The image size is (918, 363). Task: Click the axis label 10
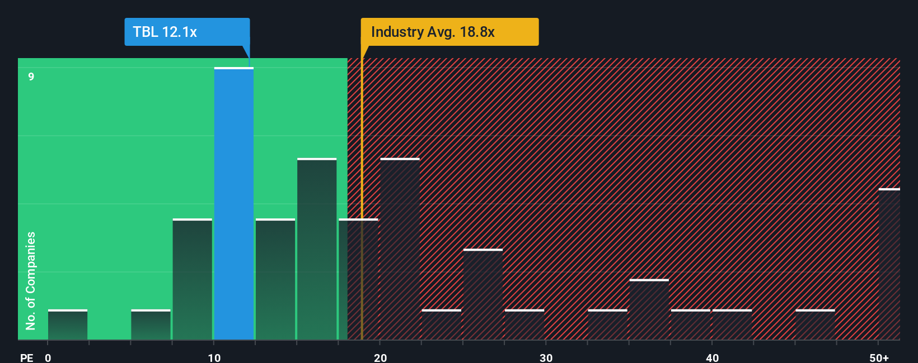[x=214, y=357]
